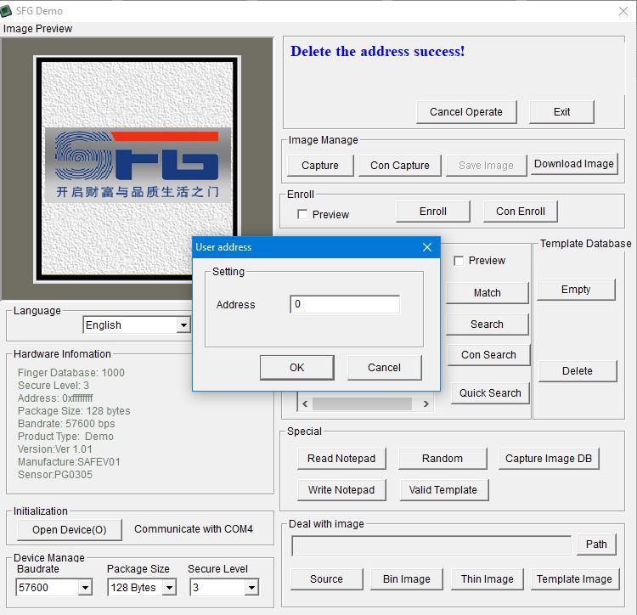This screenshot has width=637, height=615.
Task: Click the Delete button in Template Database
Action: tap(578, 371)
